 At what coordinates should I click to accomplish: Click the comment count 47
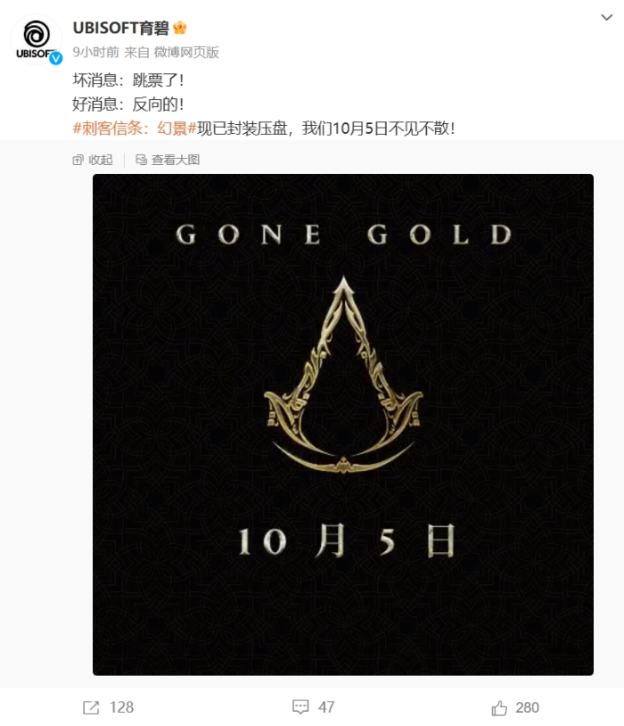pyautogui.click(x=326, y=707)
